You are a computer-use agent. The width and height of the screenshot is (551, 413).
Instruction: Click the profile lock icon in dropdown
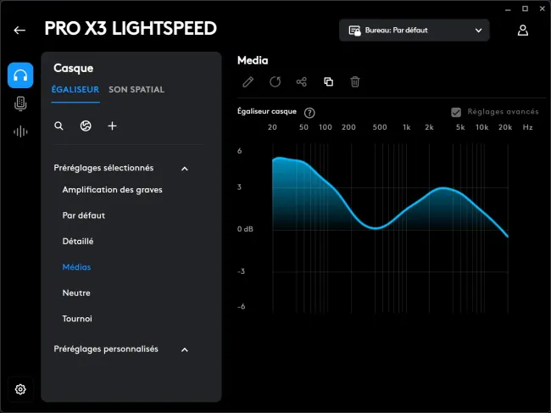point(354,31)
